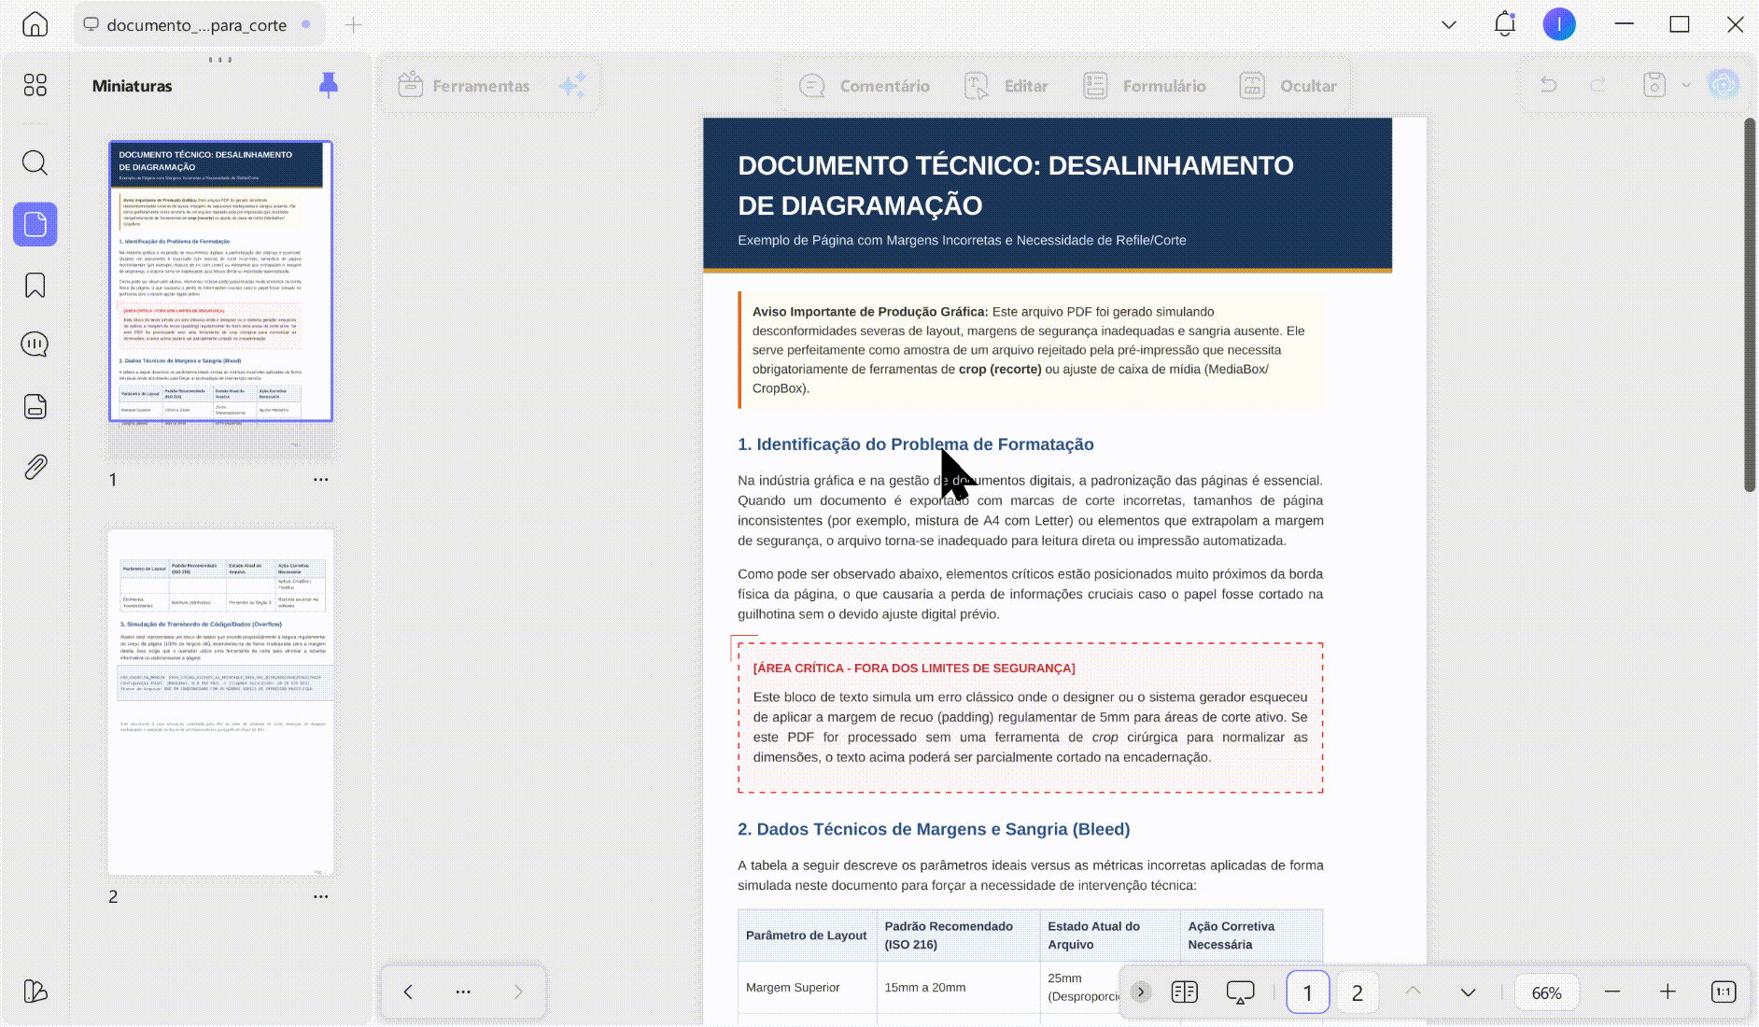This screenshot has height=1027, width=1759.
Task: Click heading '1. Identificação do Problema de Formatação'
Action: 916,444
